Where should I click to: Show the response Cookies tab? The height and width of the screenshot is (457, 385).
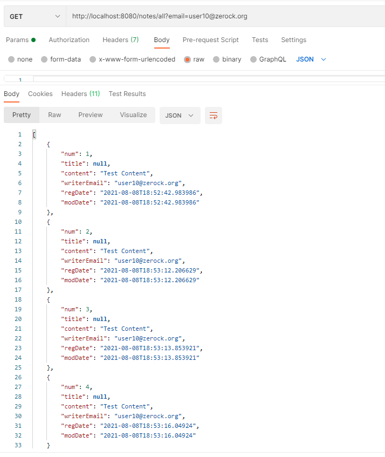point(40,94)
